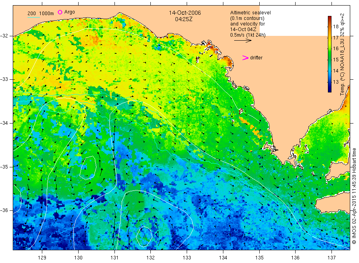The image size is (359, 263).
Task: Click the temperature color scale bar
Action: coord(329,54)
